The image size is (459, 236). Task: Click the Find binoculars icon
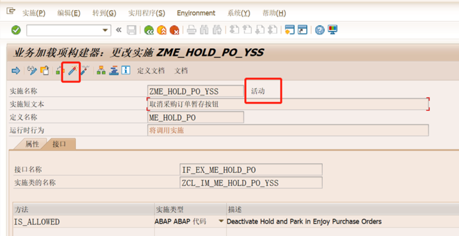click(x=204, y=30)
